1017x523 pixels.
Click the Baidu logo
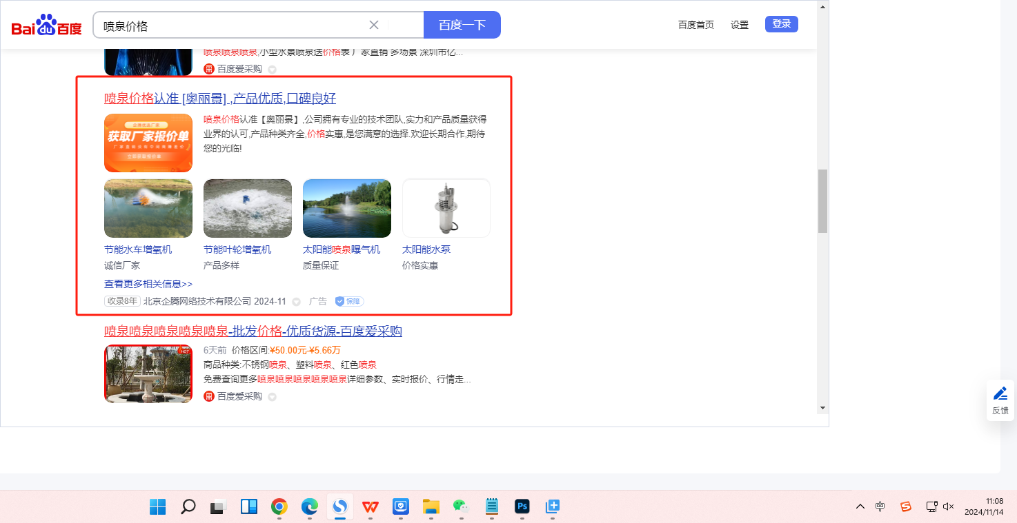(46, 25)
